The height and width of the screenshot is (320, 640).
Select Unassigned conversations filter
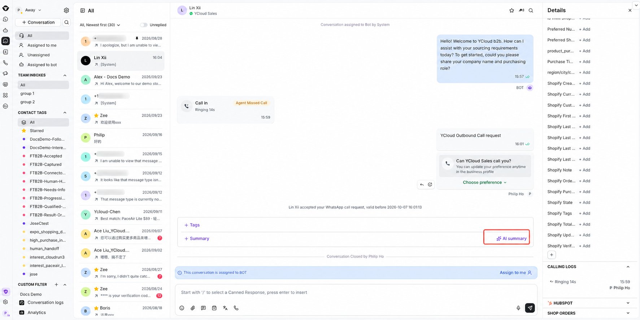coord(42,55)
